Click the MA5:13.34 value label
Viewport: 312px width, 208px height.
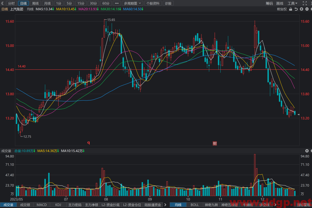pyautogui.click(x=45, y=9)
